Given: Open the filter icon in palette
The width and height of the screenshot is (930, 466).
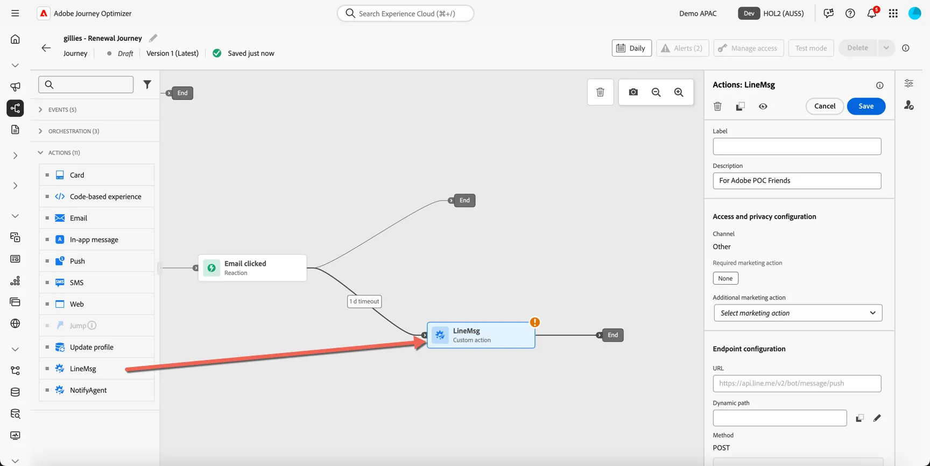Looking at the screenshot, I should coord(147,84).
